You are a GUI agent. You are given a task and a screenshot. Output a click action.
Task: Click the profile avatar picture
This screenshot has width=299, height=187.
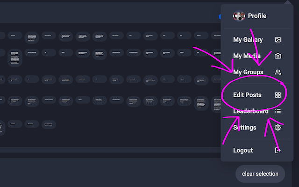[239, 16]
